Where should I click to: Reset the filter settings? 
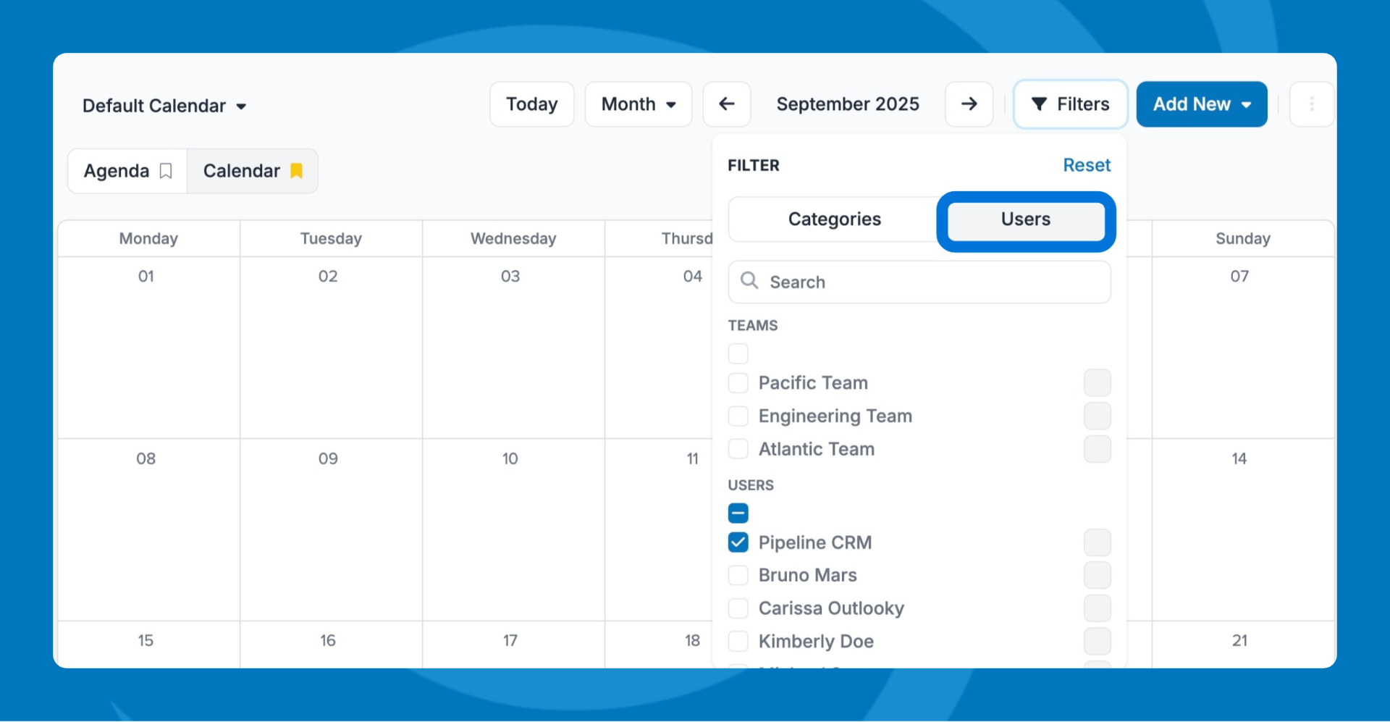click(1086, 165)
